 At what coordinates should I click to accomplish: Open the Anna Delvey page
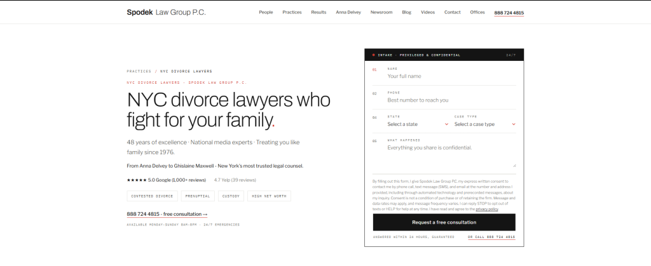[348, 13]
